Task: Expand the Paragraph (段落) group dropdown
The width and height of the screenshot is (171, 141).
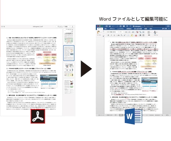Action: [x=149, y=33]
